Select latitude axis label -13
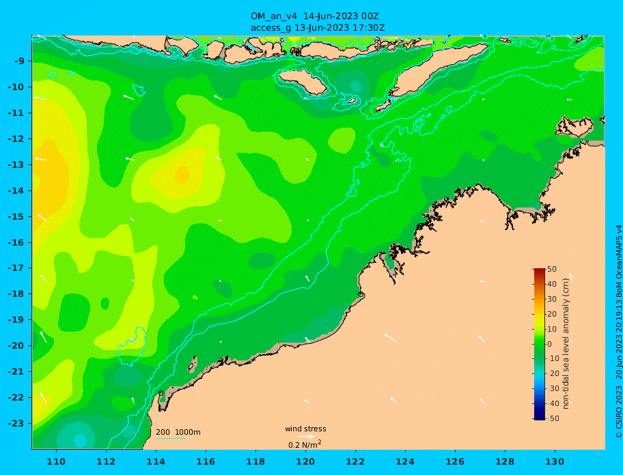 [x=16, y=164]
